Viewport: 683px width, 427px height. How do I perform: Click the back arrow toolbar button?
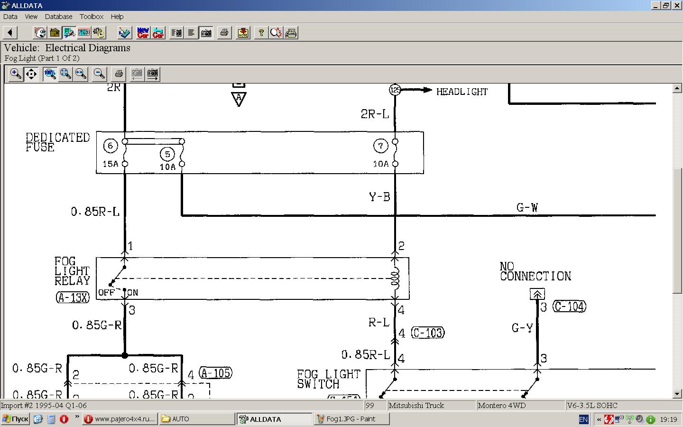pos(10,33)
